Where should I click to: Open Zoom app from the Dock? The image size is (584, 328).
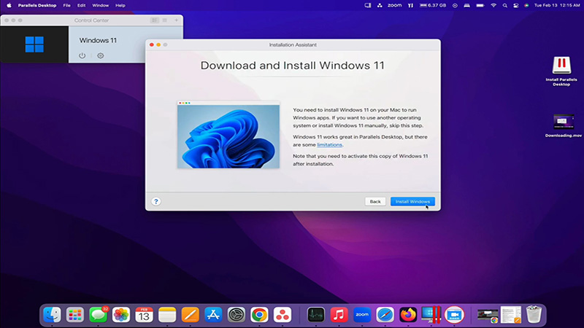tap(362, 315)
